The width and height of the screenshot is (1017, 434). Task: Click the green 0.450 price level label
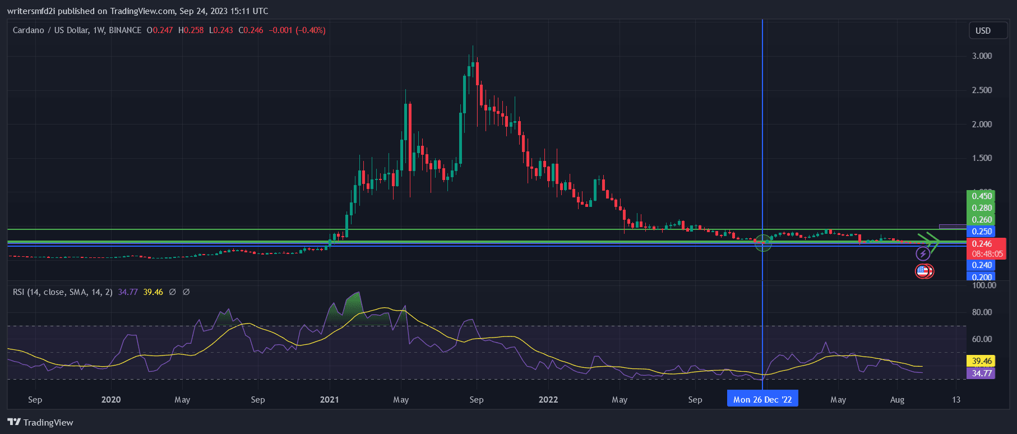pyautogui.click(x=981, y=196)
